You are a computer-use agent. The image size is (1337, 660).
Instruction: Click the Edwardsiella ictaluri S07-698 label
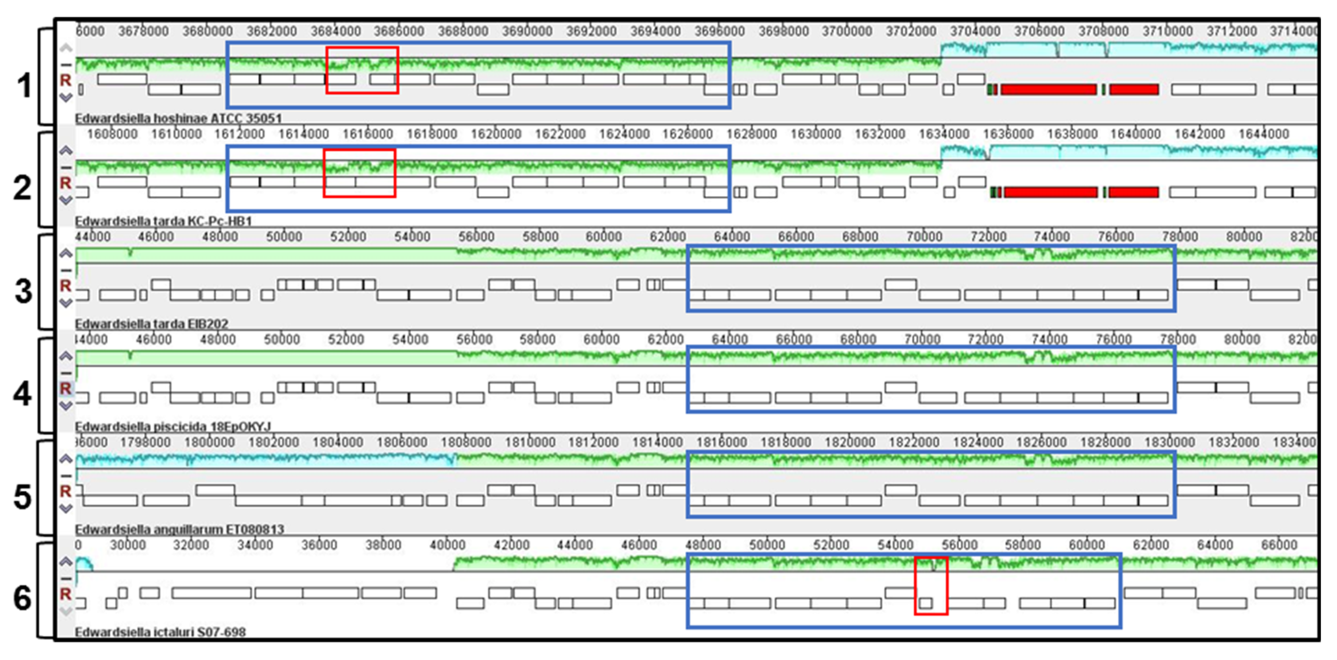(x=160, y=632)
